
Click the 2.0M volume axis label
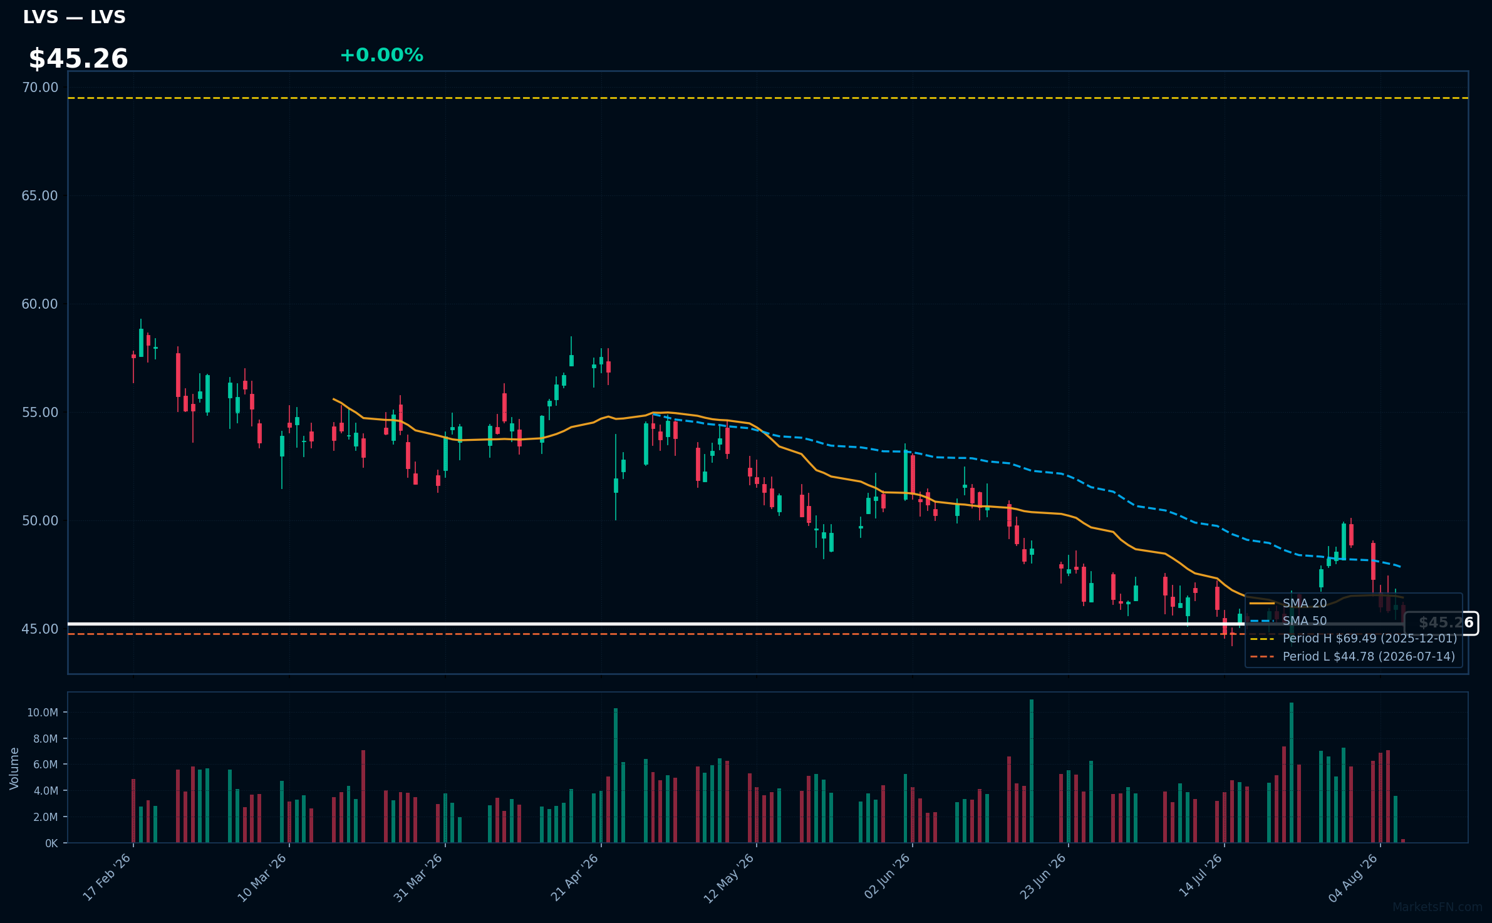click(x=45, y=817)
